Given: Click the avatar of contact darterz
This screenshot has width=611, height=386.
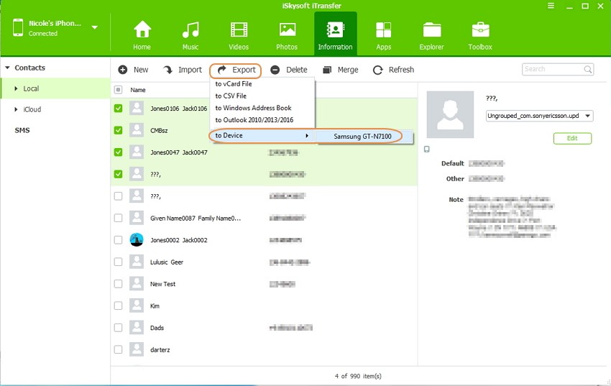Looking at the screenshot, I should (x=137, y=349).
